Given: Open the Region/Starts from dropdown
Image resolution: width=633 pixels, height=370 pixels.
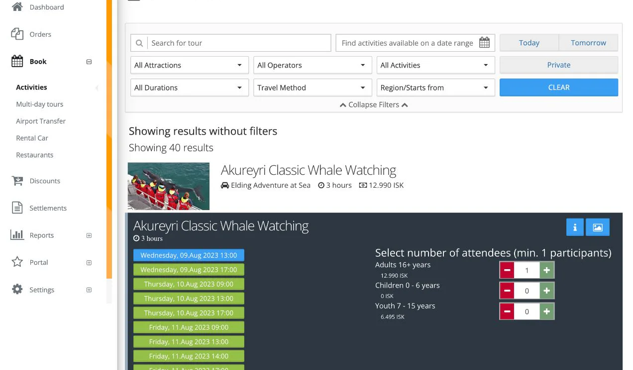Looking at the screenshot, I should pos(436,87).
